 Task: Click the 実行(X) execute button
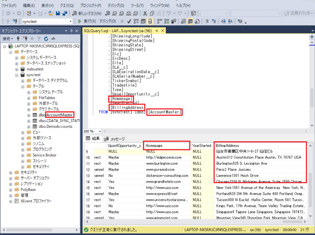(87, 21)
